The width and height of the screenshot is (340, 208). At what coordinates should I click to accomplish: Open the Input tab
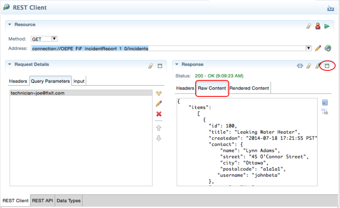click(79, 81)
